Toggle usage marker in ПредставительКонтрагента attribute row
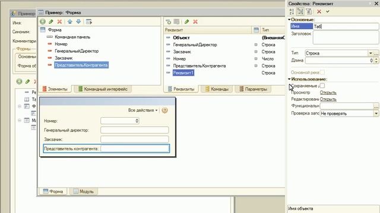Viewport: 380px width, 213px height. [x=256, y=66]
